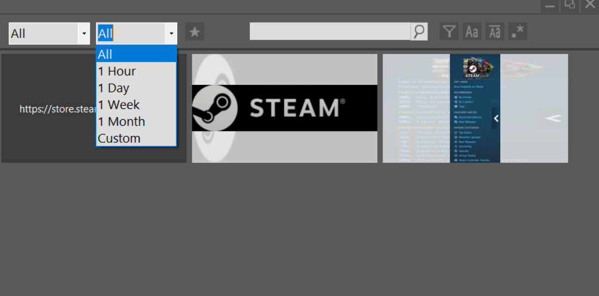Choose the "1 Month" time filter

point(136,121)
